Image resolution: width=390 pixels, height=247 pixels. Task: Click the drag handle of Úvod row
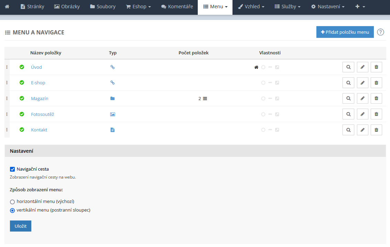[x=7, y=67]
